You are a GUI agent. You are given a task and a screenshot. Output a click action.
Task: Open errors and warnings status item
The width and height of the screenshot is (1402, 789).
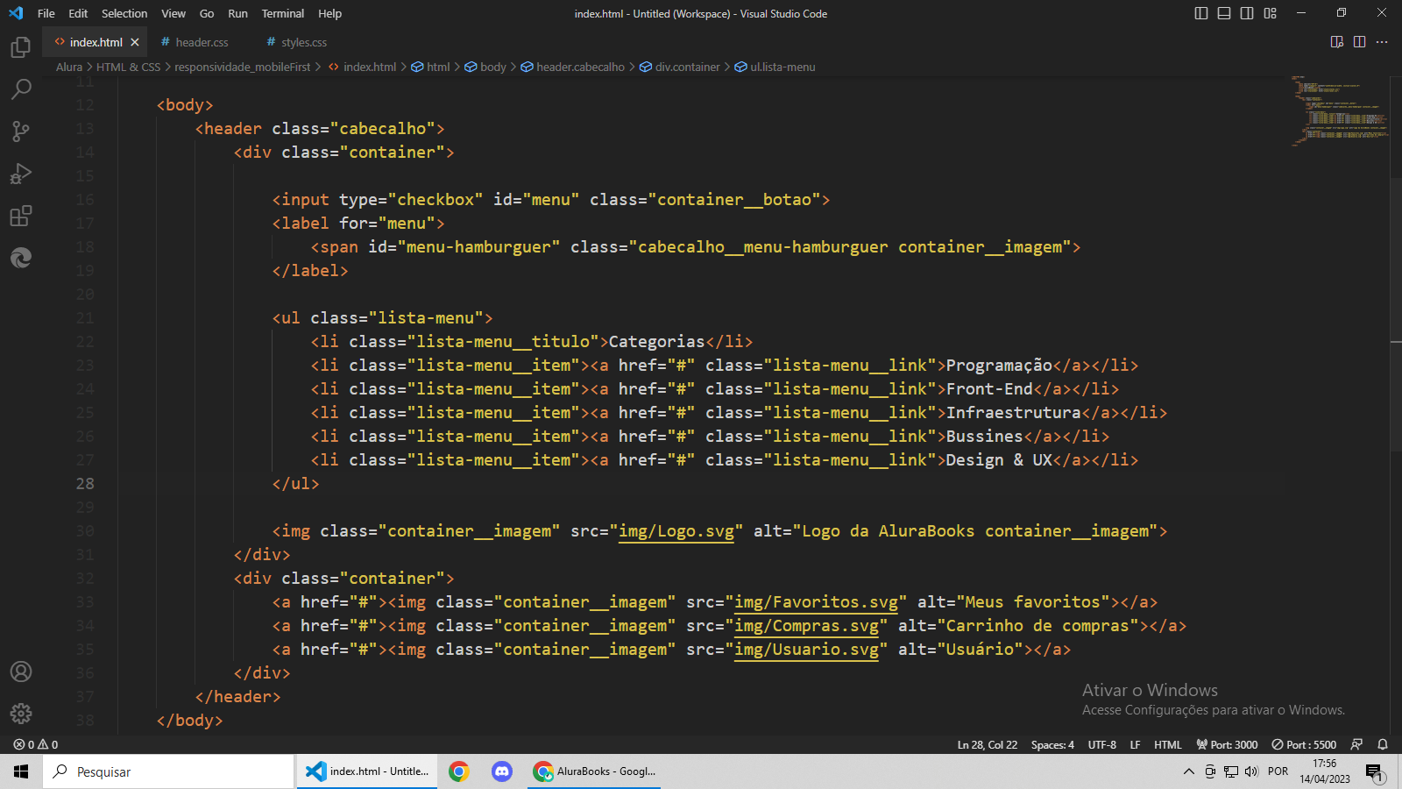pyautogui.click(x=36, y=744)
